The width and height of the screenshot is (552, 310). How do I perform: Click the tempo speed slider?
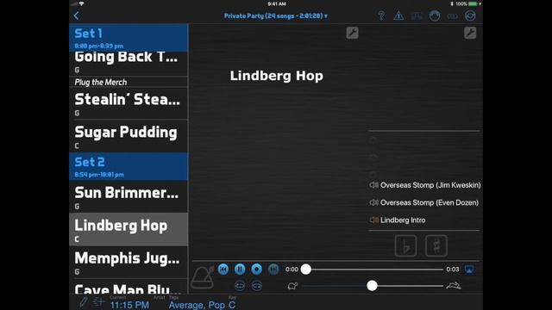pyautogui.click(x=372, y=286)
